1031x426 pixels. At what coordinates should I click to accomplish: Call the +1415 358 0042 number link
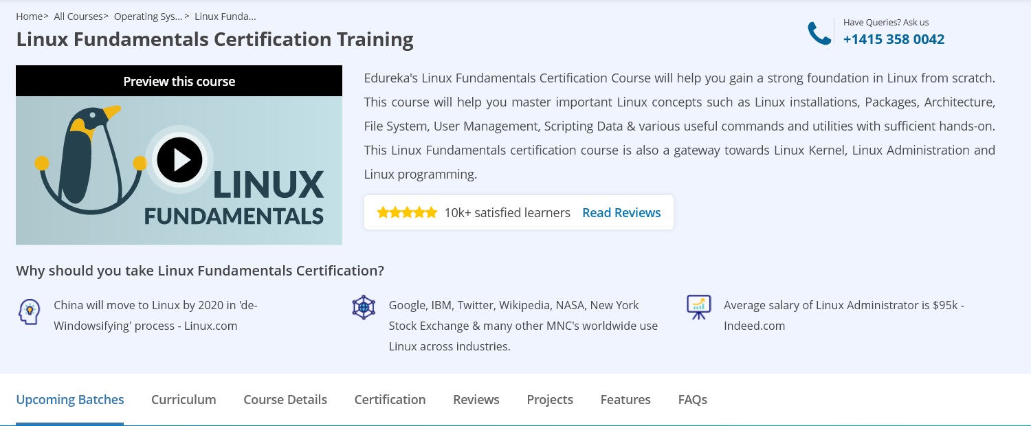click(894, 39)
